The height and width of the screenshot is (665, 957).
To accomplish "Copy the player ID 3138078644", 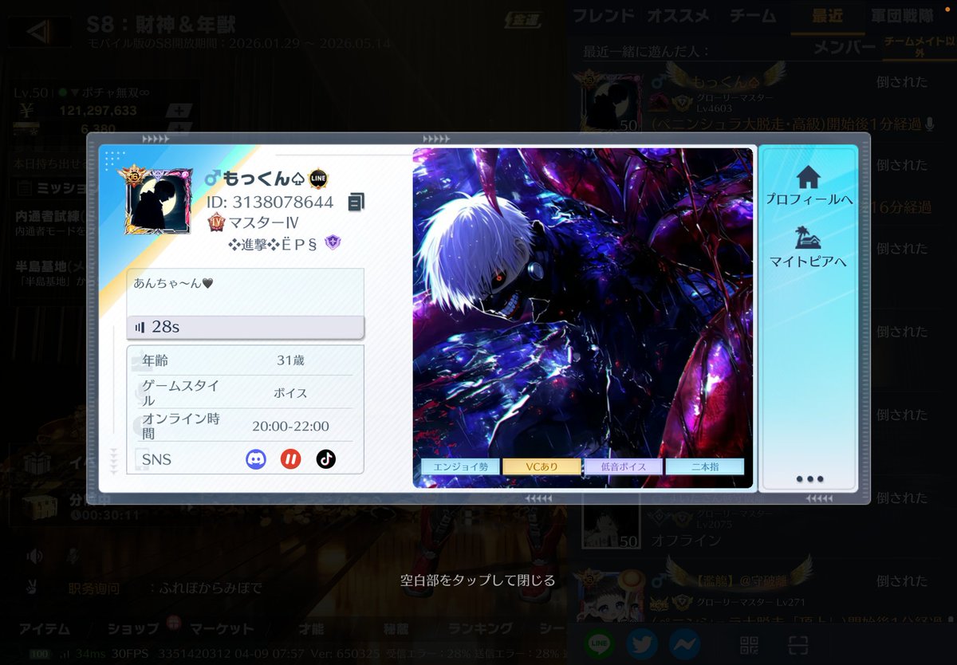I will click(x=356, y=202).
